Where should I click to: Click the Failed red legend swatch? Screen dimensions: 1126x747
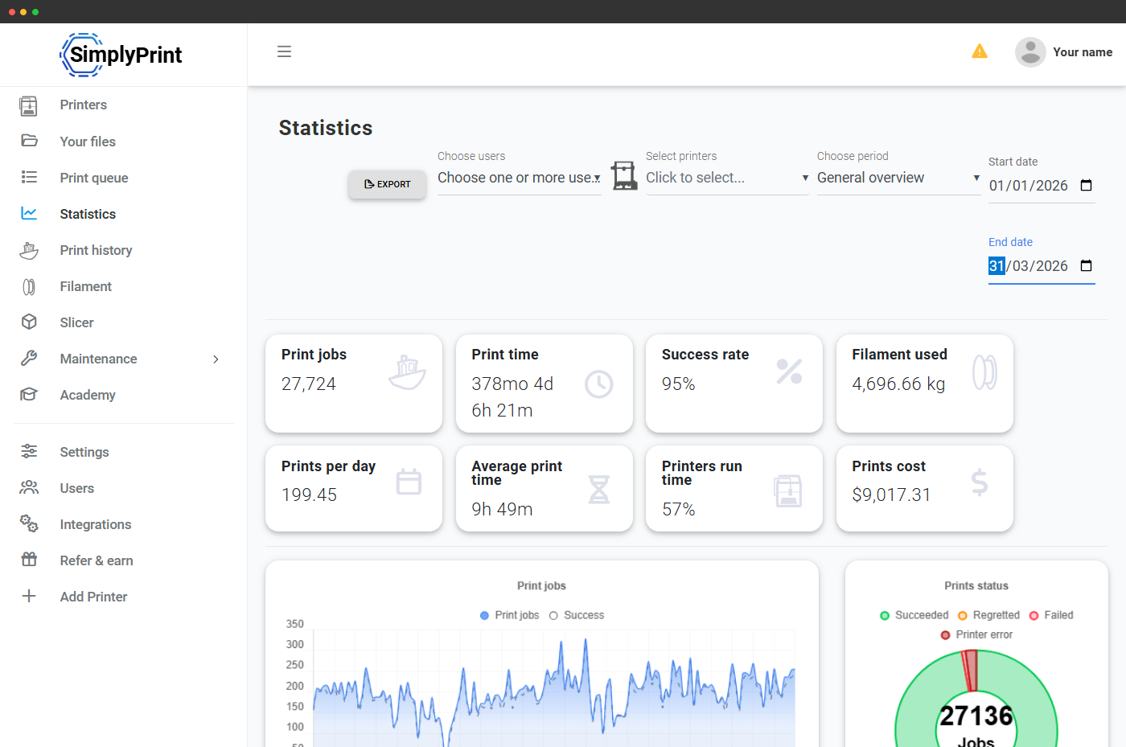[x=1034, y=615]
